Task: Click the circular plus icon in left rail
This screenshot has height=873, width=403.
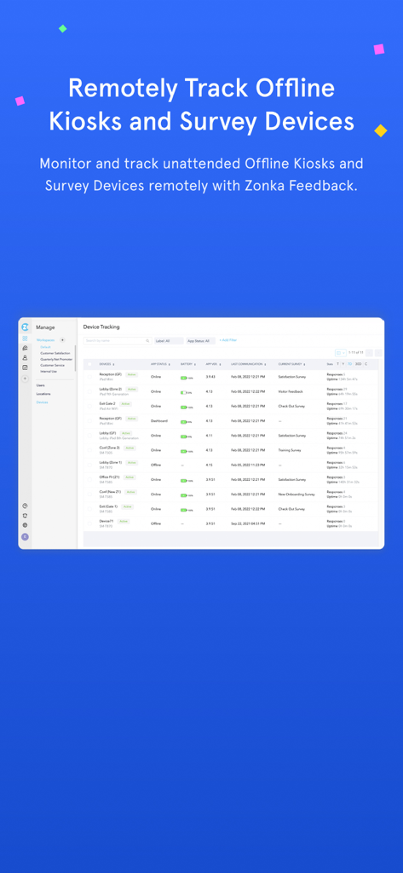Action: tap(25, 379)
